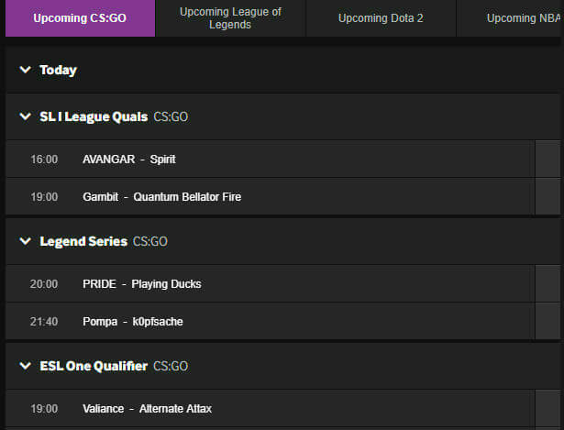Image resolution: width=564 pixels, height=430 pixels.
Task: Open Gambit - Quantum Bellator Fire match
Action: [161, 197]
